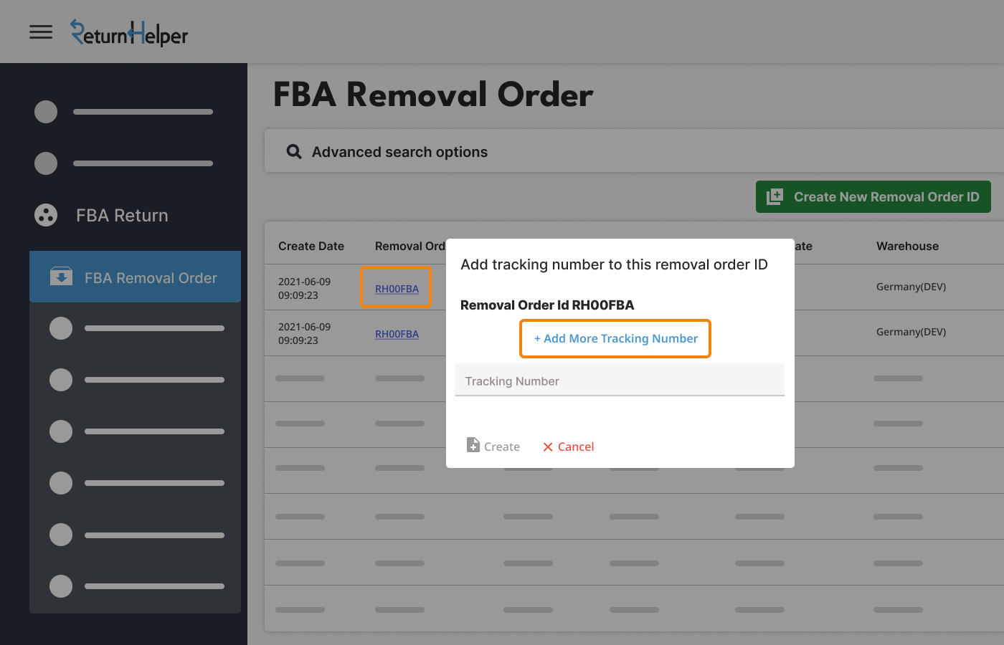Open removal order RH00FBA from first row
This screenshot has height=645, width=1004.
tap(397, 289)
